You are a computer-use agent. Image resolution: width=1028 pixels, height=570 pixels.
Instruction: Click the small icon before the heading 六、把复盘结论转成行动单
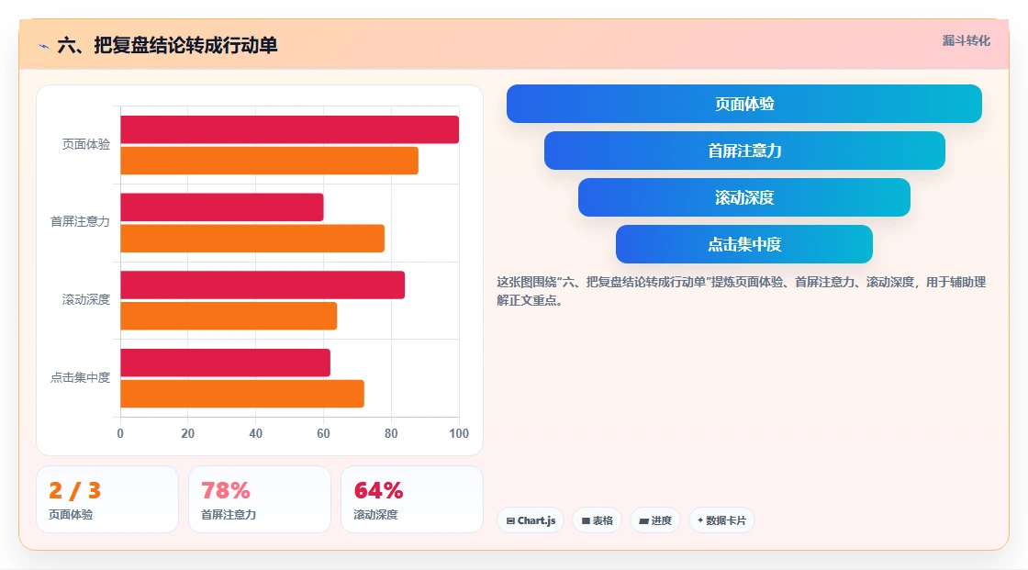coord(43,46)
